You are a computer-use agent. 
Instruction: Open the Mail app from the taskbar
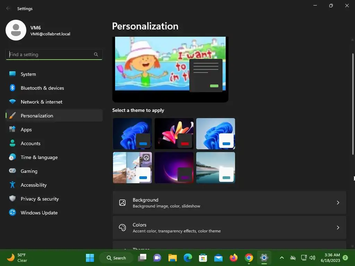tap(218, 258)
